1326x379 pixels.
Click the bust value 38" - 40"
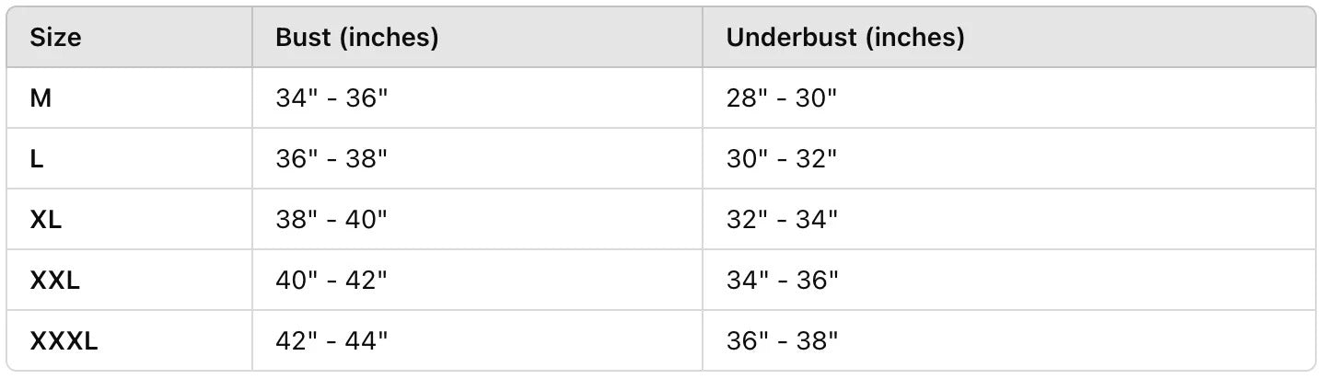click(331, 220)
